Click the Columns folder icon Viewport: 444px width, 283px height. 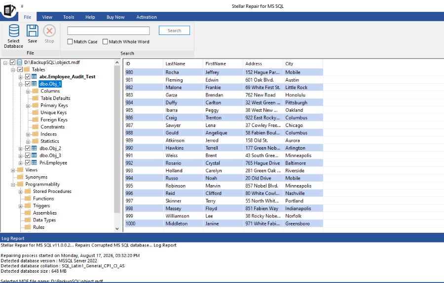pyautogui.click(x=36, y=91)
